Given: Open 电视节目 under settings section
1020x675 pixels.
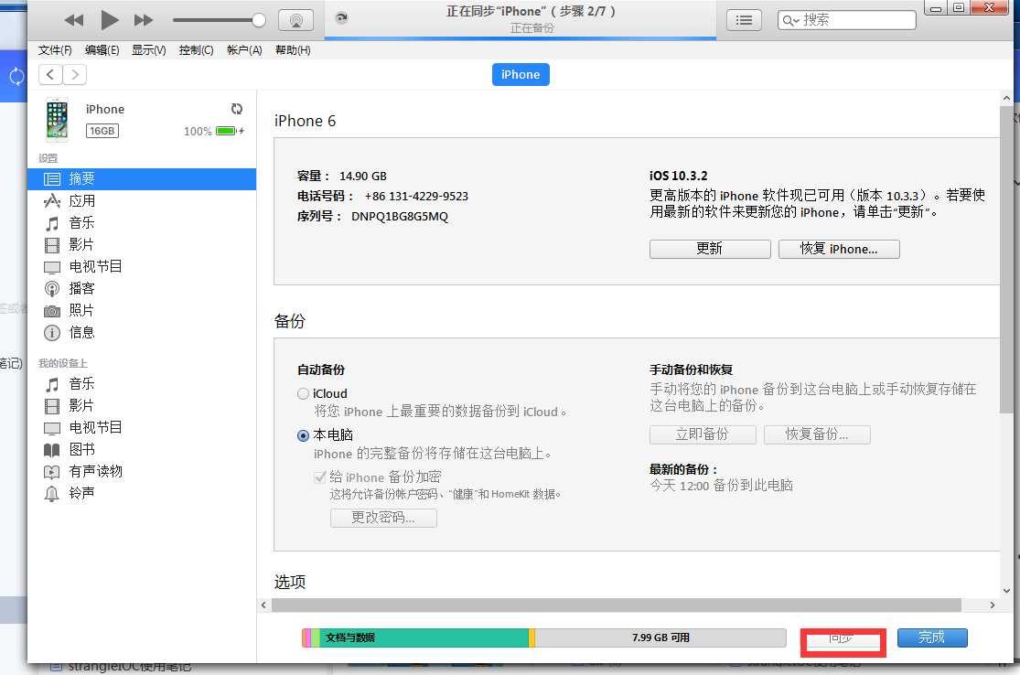Looking at the screenshot, I should click(142, 267).
